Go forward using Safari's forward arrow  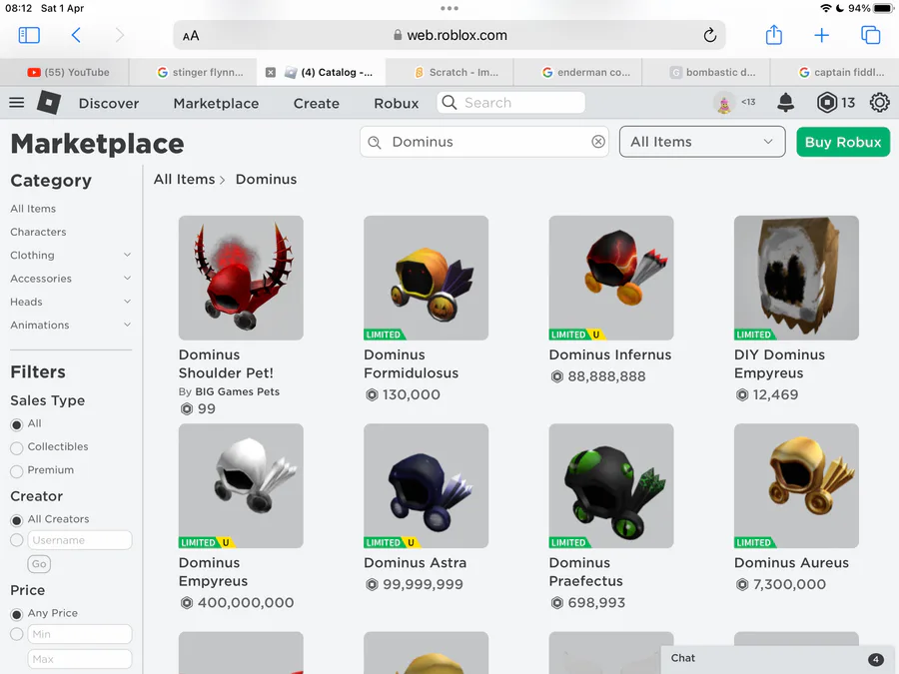(119, 35)
